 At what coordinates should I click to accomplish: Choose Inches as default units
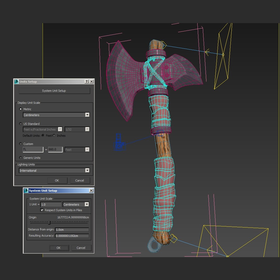[x=54, y=136]
